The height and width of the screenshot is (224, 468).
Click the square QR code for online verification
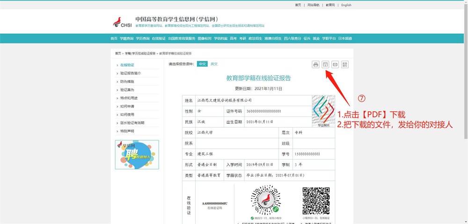coord(316,201)
